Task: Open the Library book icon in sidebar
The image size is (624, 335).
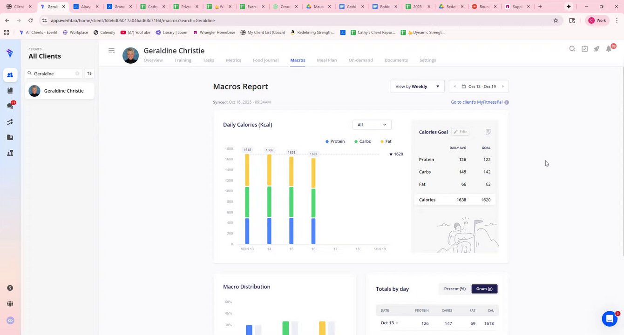Action: (x=10, y=91)
